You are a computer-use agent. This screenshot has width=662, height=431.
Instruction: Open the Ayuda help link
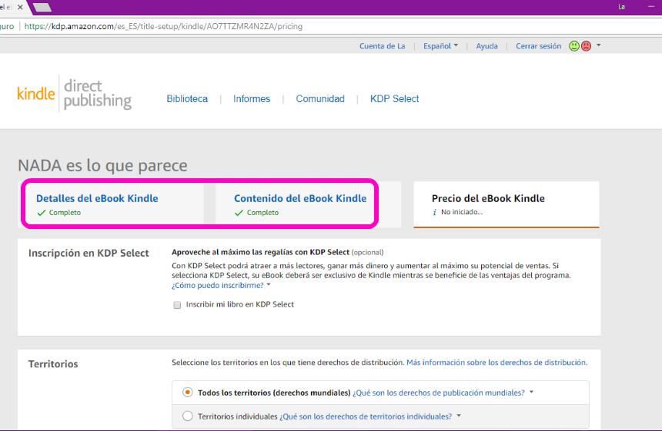486,46
